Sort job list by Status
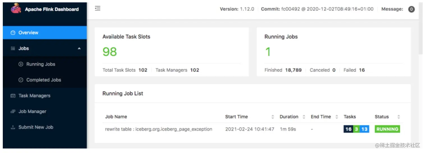 pyautogui.click(x=398, y=117)
